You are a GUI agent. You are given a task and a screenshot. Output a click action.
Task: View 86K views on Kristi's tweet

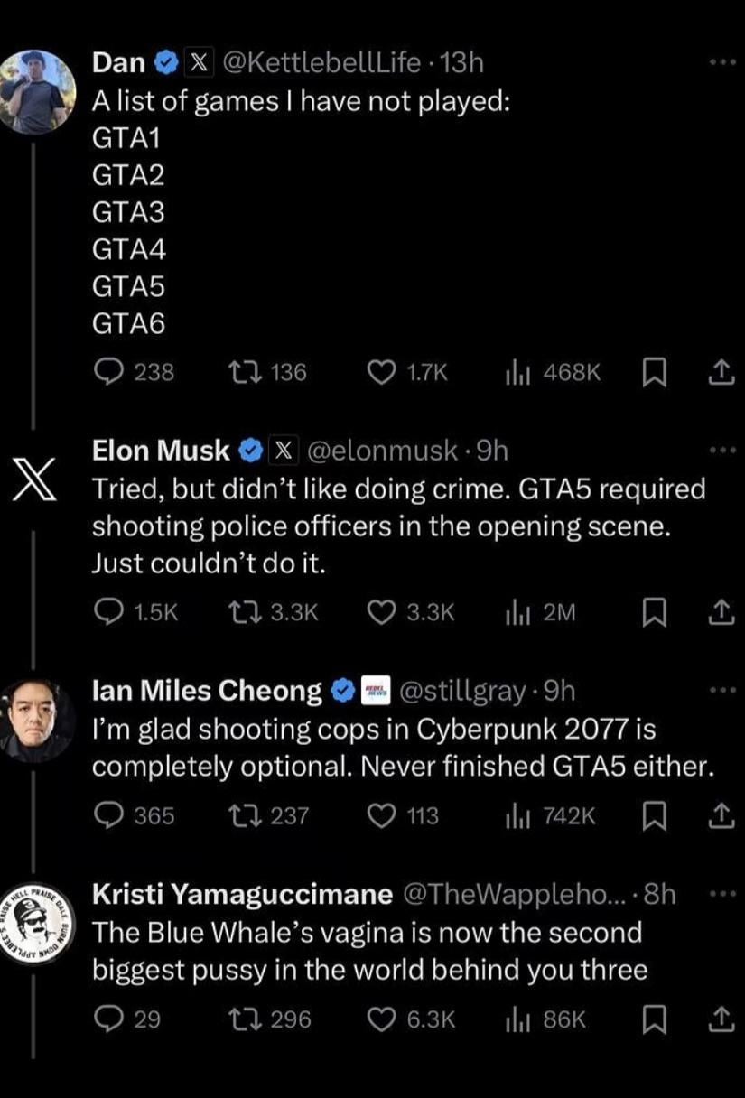(x=517, y=1019)
